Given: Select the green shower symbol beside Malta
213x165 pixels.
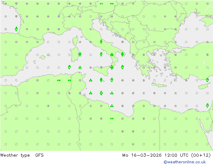Looking at the screenshot, I should pyautogui.click(x=101, y=80).
